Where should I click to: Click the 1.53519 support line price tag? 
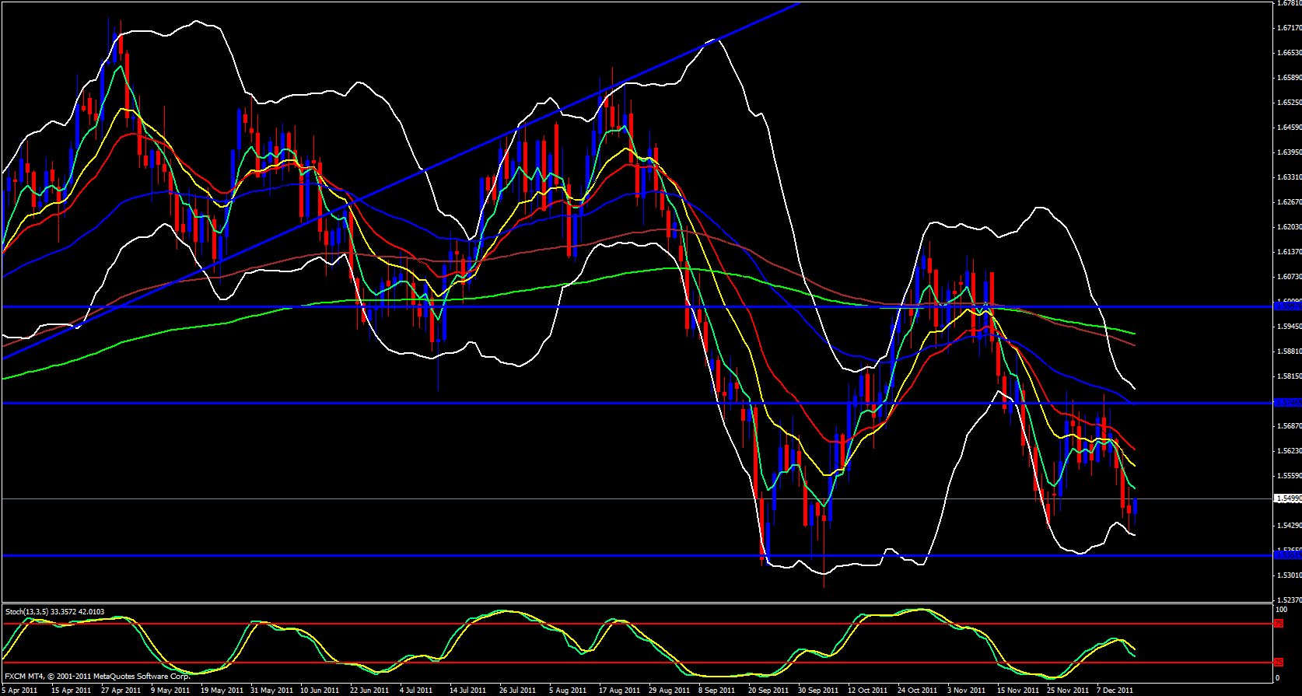(1287, 555)
